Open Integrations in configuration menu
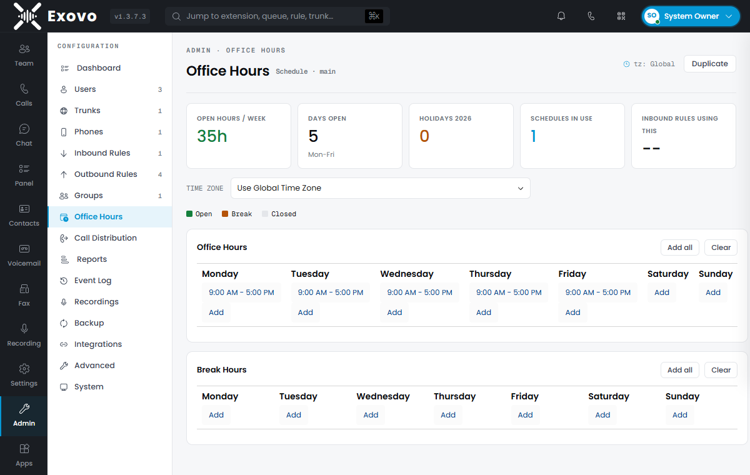Image resolution: width=750 pixels, height=475 pixels. tap(109, 344)
